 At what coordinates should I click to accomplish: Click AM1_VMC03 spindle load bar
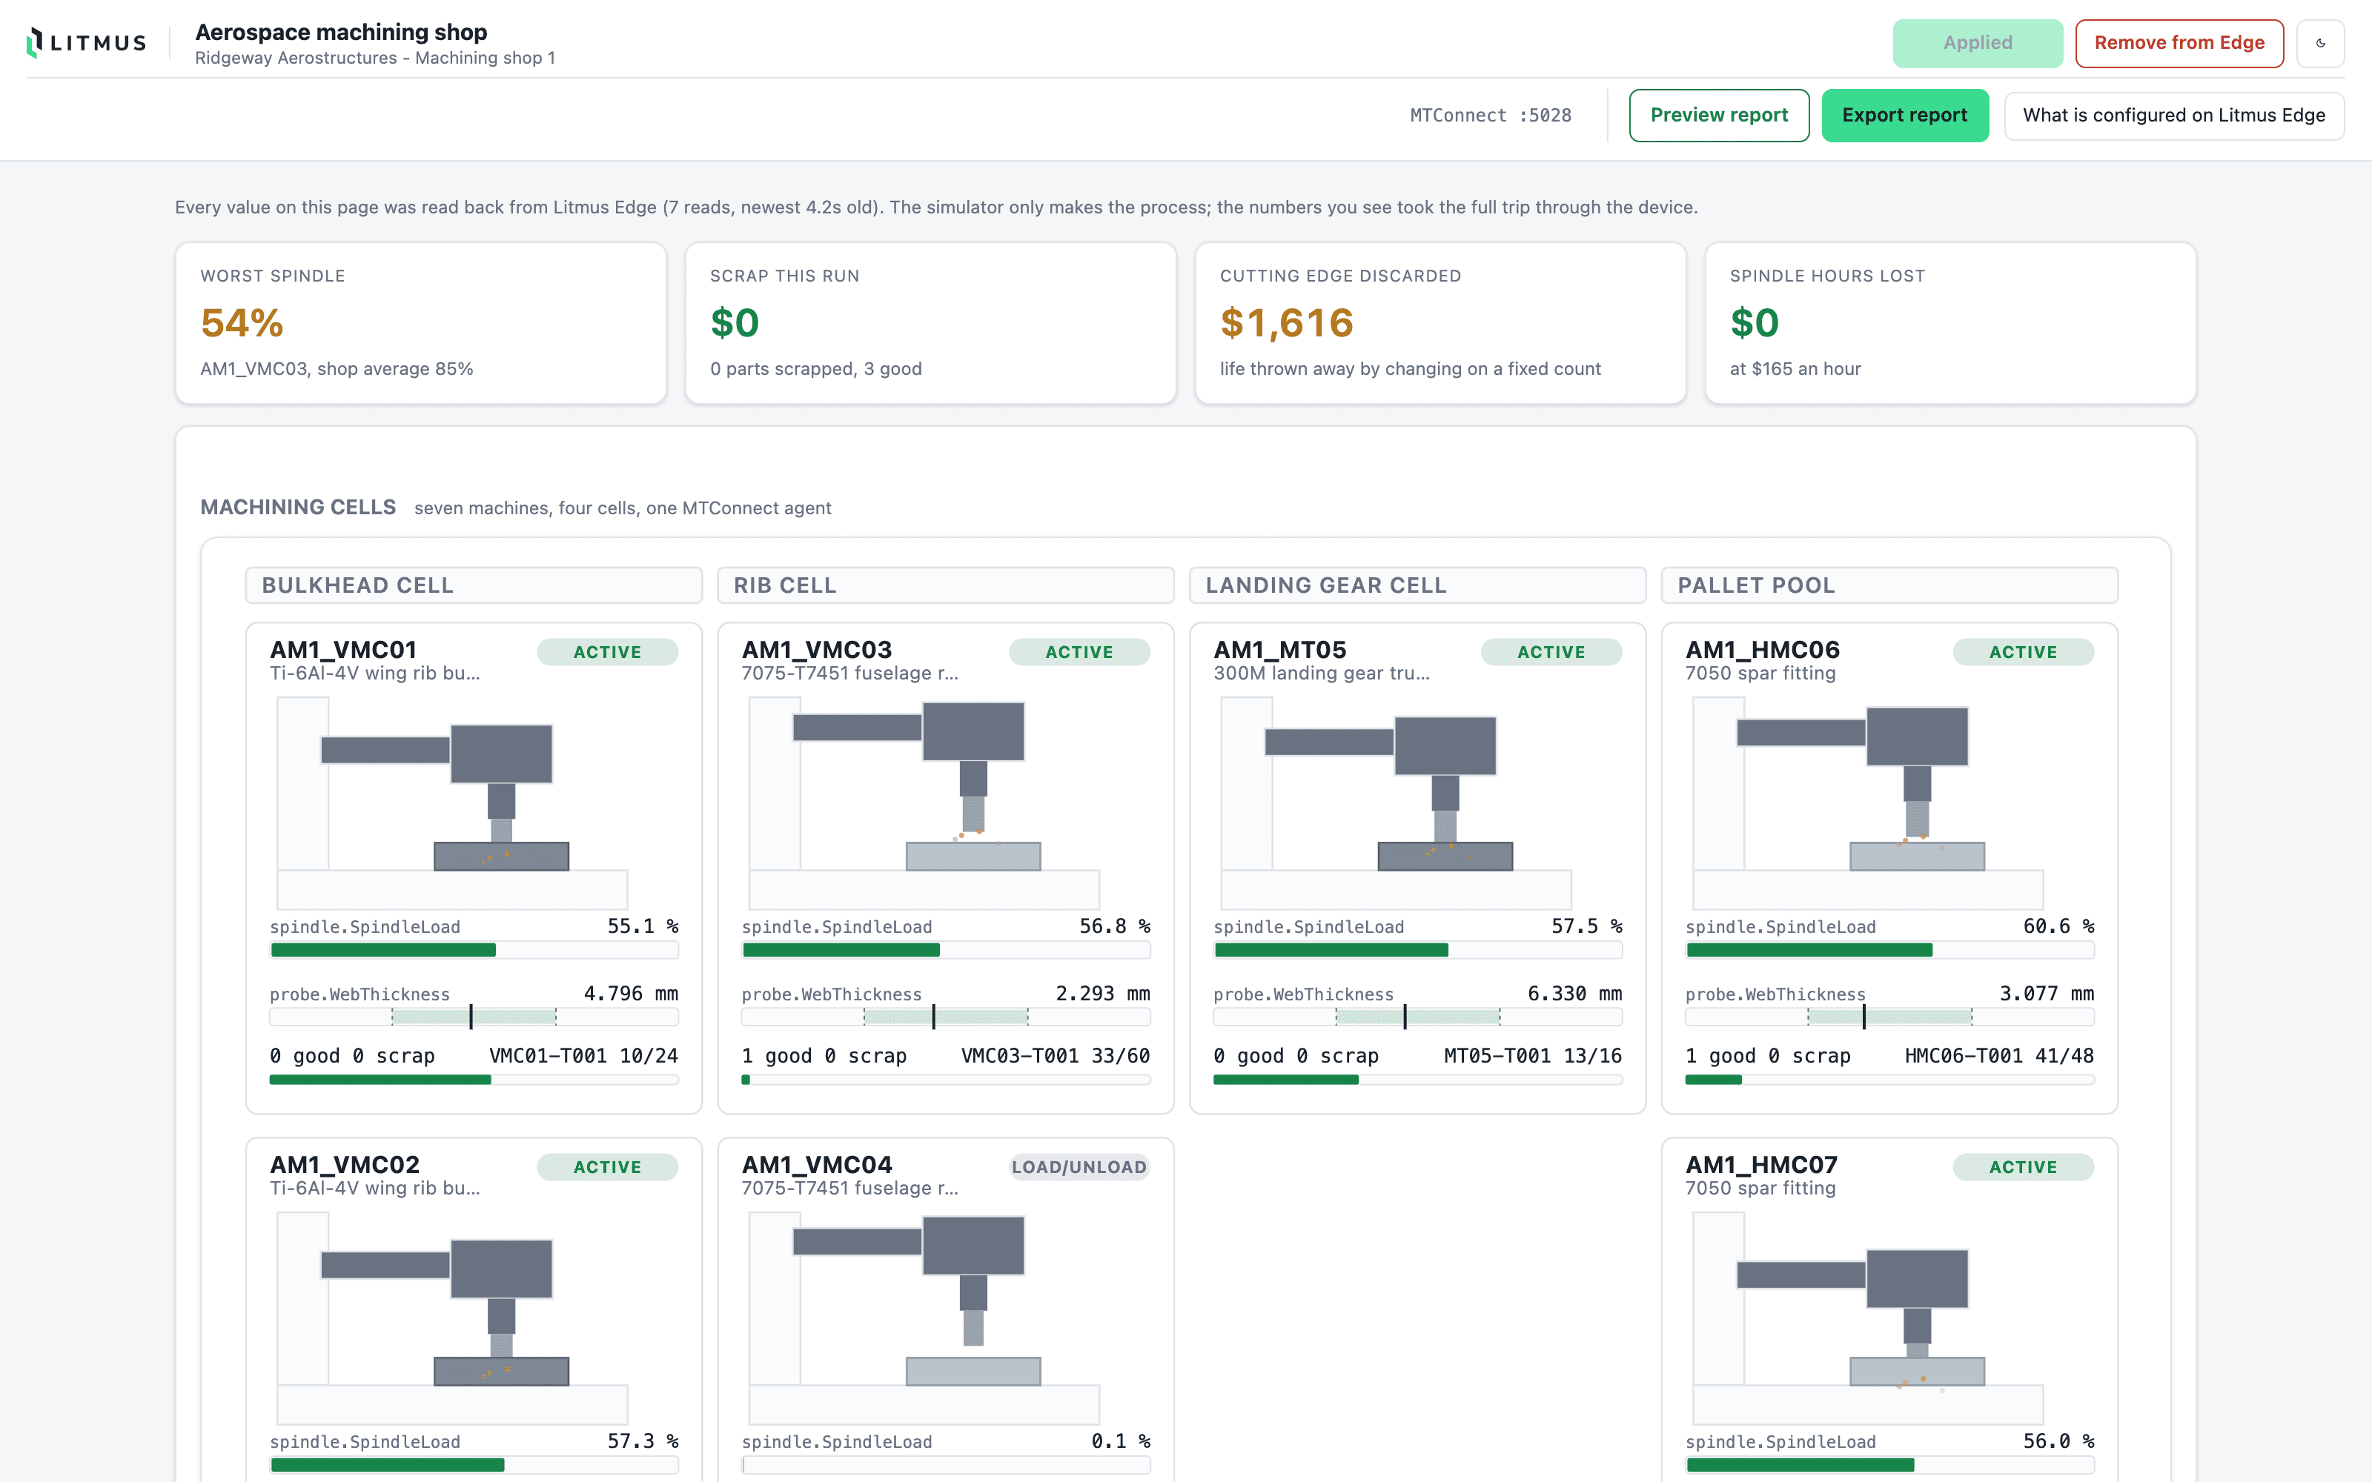pos(946,950)
